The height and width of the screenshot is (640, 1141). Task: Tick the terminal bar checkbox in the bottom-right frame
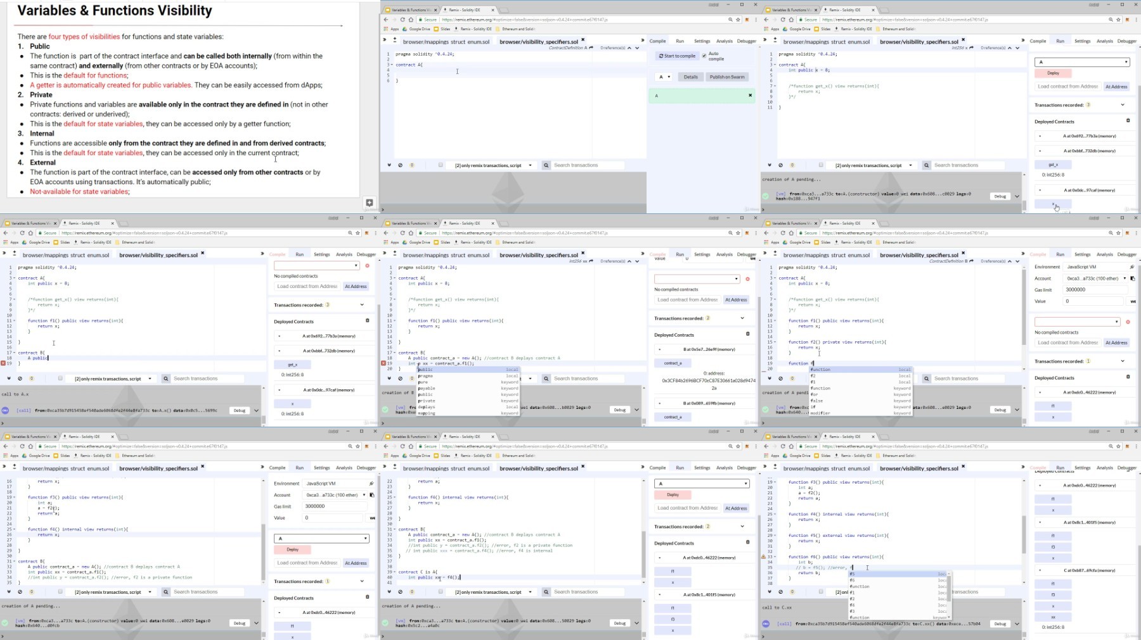coord(821,592)
